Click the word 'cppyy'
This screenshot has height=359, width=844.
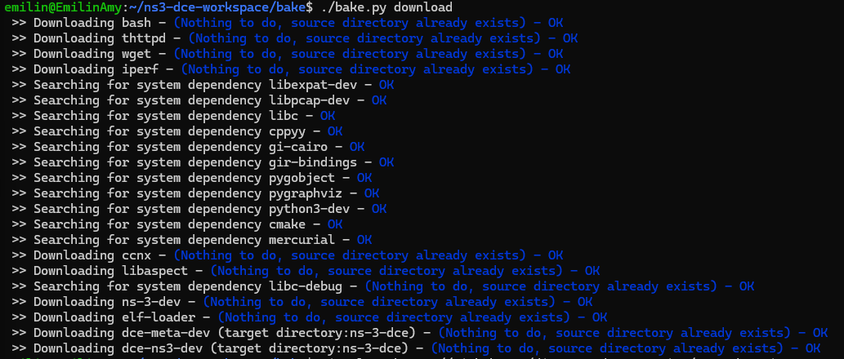(287, 131)
